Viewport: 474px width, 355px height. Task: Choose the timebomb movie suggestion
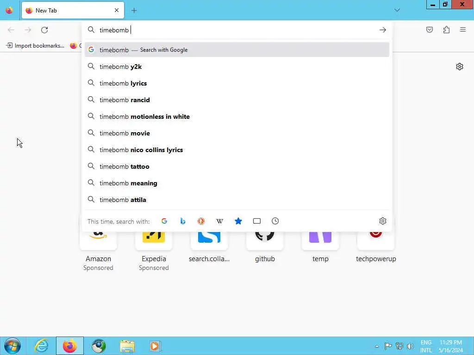[237, 133]
